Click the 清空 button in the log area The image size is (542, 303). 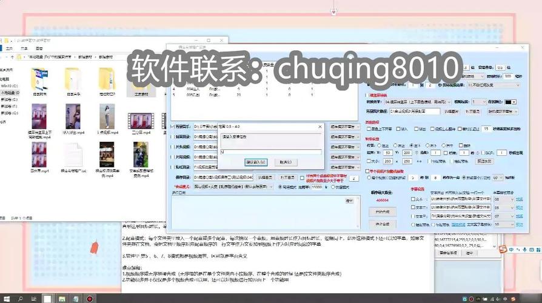[349, 201]
